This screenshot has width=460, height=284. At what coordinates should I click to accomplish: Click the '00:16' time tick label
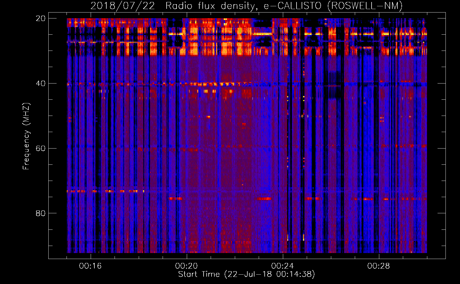pyautogui.click(x=90, y=266)
